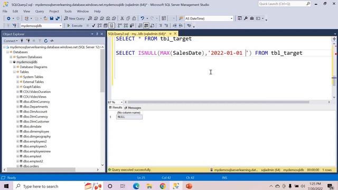Click the Windows Start button
Screen dimensions: 338x190
click(x=6, y=186)
